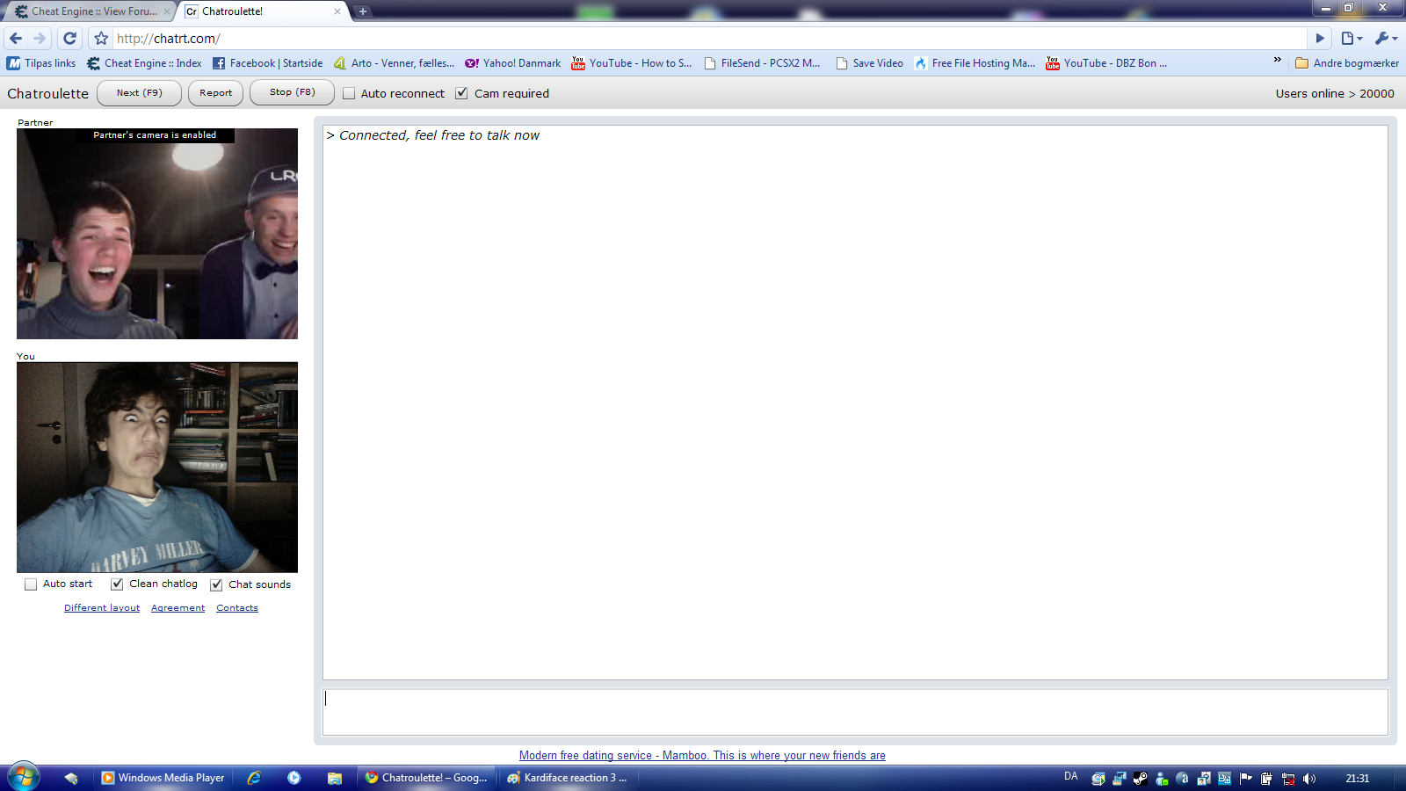
Task: Click the Stop (F8) button
Action: point(292,92)
